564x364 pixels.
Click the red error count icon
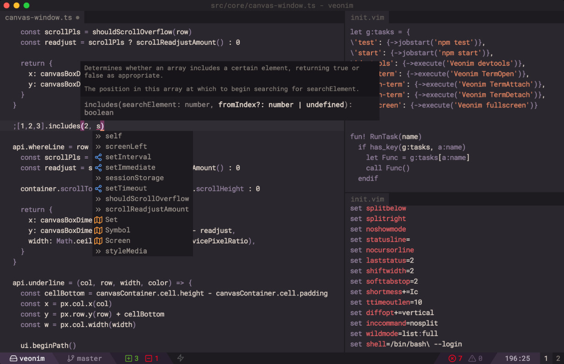tap(452, 359)
